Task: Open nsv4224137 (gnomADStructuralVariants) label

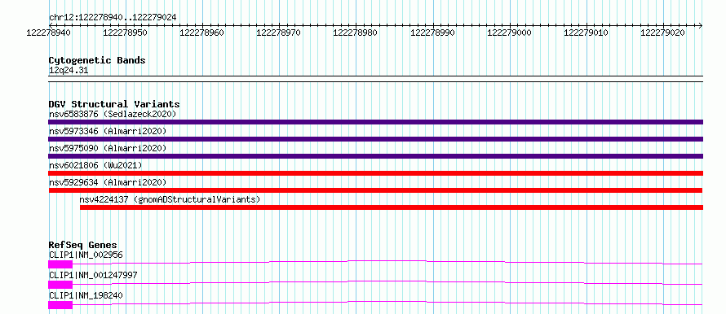Action: pos(170,199)
